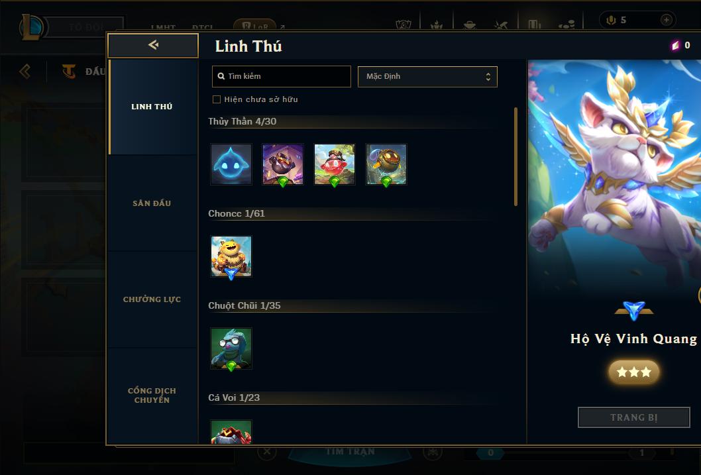Pick the red sprite Little Legend

[335, 164]
